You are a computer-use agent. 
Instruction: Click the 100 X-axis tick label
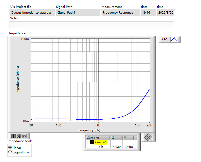(x=59, y=125)
